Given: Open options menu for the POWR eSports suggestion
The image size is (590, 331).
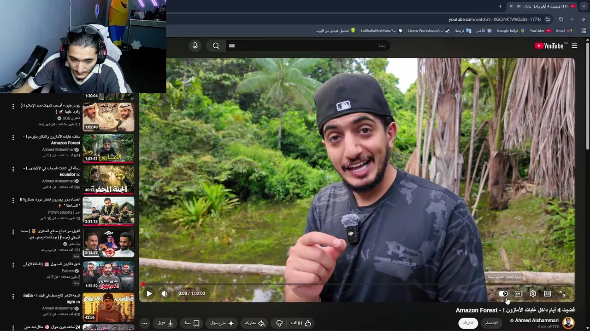Looking at the screenshot, I should [x=13, y=201].
